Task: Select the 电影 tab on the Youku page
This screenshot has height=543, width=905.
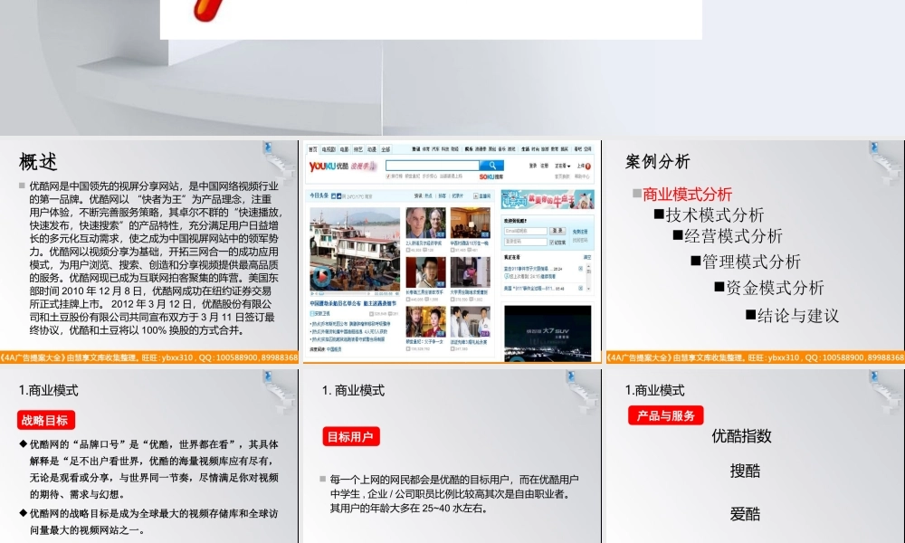Action: coord(345,149)
